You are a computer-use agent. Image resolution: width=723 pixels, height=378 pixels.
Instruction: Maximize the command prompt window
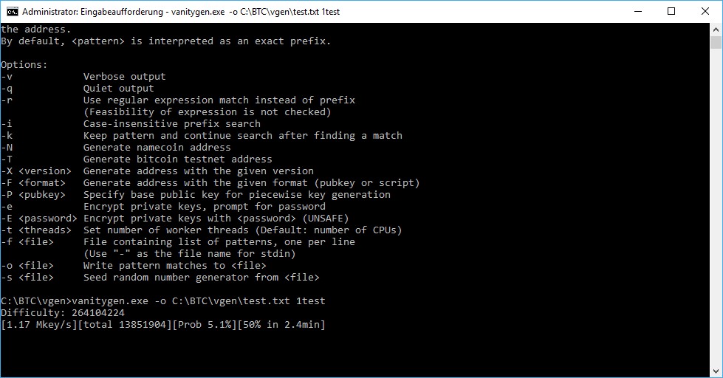pos(671,12)
